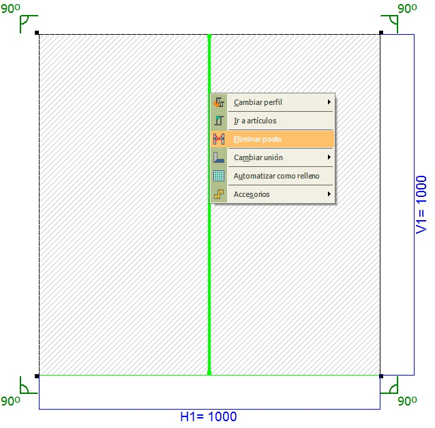This screenshot has height=428, width=435.
Task: Click the Ir a artículos icon
Action: (219, 121)
